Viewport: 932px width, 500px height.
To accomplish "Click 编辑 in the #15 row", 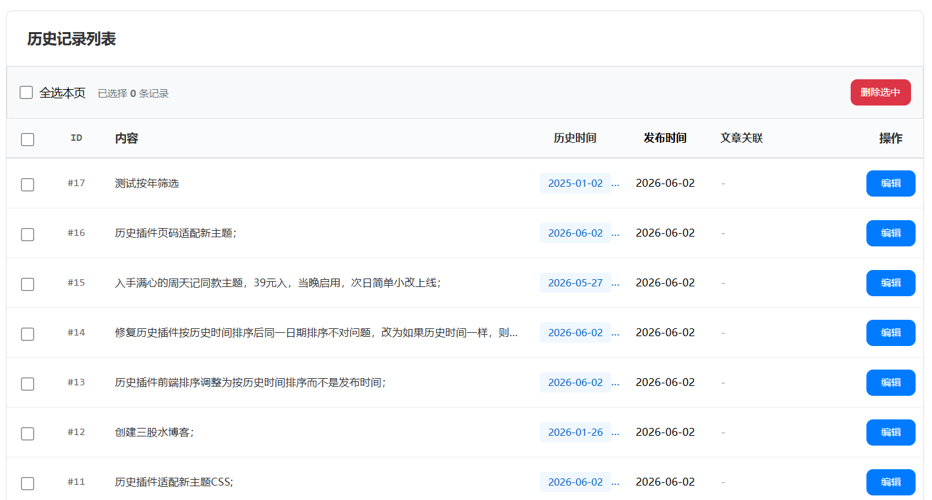I will [x=891, y=283].
